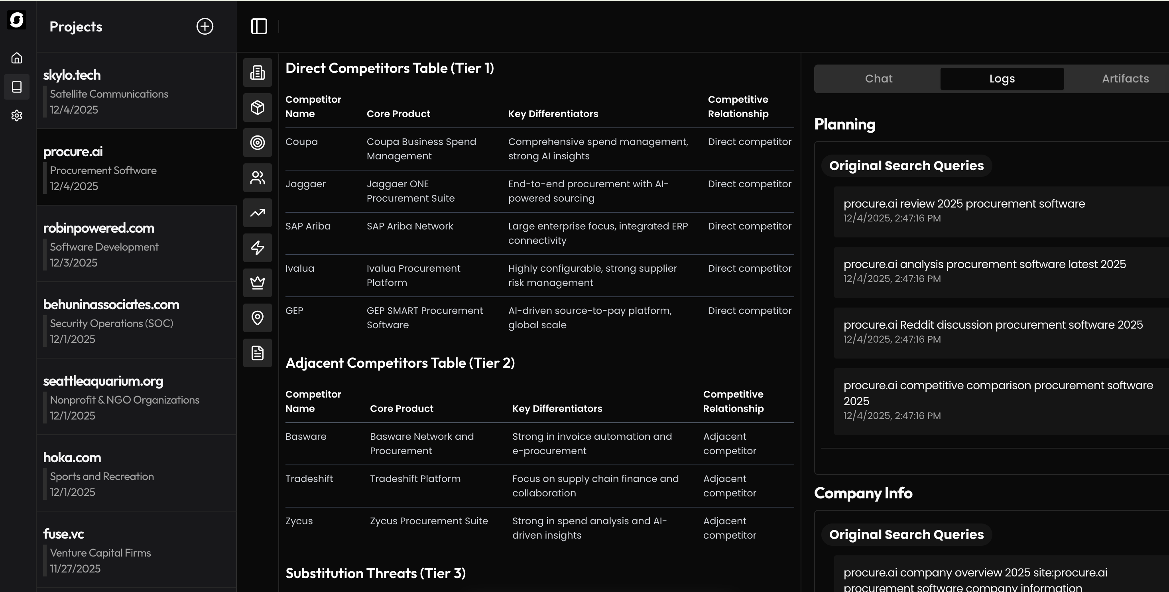Open the crown competitors section icon
The image size is (1169, 592).
pos(257,283)
